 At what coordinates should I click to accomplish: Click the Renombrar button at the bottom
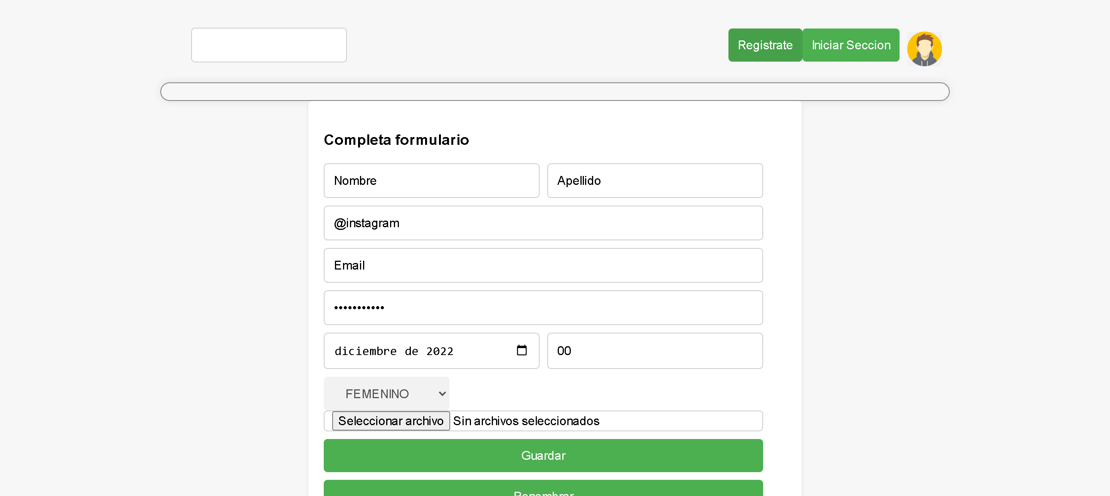[x=543, y=492]
